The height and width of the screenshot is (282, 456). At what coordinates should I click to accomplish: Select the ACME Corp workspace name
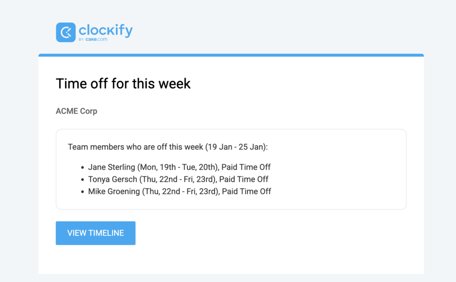(x=76, y=111)
